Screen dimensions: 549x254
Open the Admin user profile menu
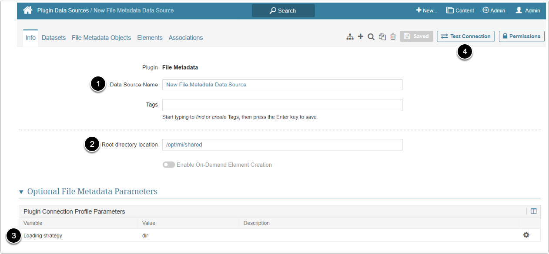pos(528,10)
